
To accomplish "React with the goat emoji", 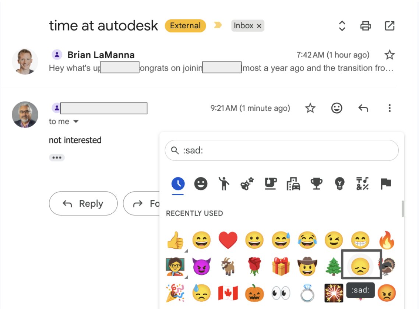I will click(228, 266).
